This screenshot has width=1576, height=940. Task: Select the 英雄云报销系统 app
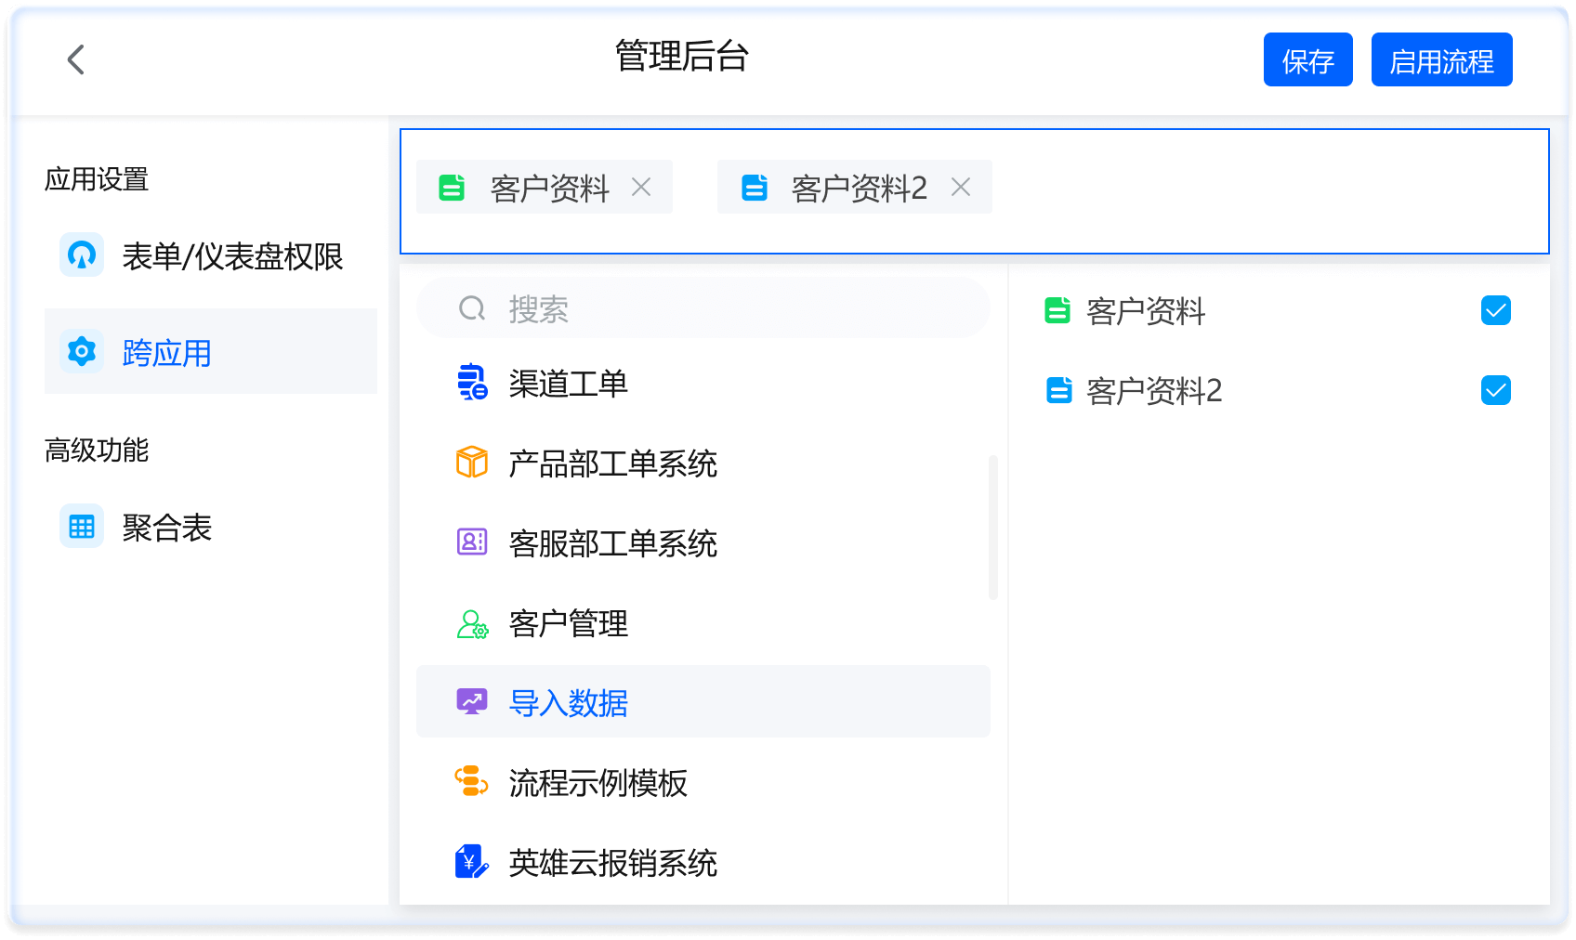(x=703, y=863)
